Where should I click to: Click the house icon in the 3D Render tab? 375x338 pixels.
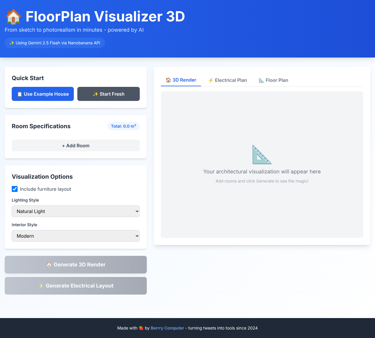pyautogui.click(x=168, y=80)
